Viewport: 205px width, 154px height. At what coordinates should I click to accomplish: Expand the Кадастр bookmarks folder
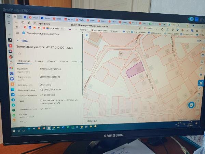point(84,30)
